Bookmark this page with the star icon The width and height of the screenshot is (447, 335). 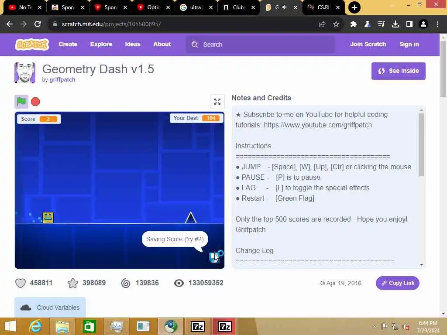click(x=336, y=24)
